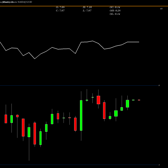This screenshot has height=168, width=168.
Task: Click the '3' price level label
Action: [x=159, y=165]
